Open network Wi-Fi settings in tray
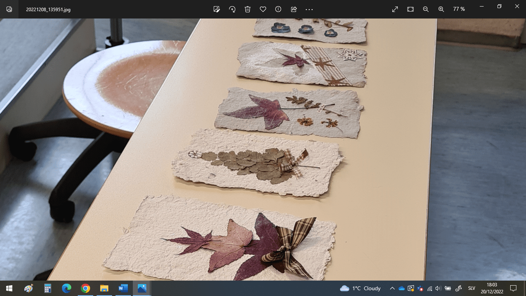The image size is (526, 296). (x=430, y=288)
